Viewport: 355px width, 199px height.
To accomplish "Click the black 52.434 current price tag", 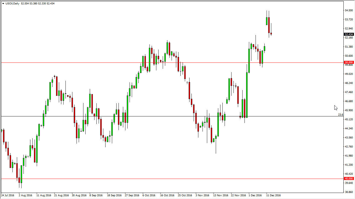I will point(349,34).
